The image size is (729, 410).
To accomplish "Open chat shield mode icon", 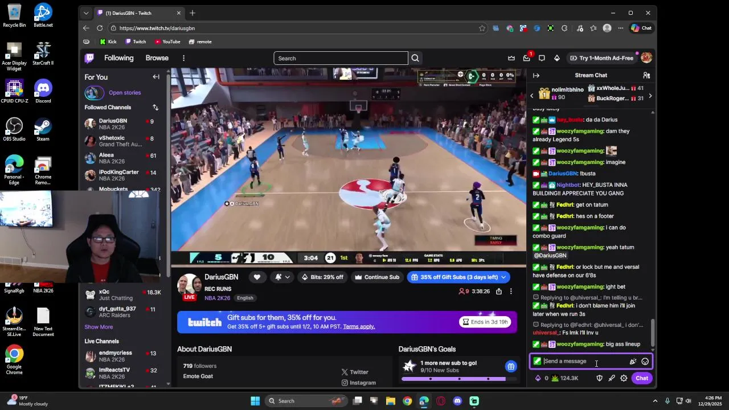I will (599, 378).
